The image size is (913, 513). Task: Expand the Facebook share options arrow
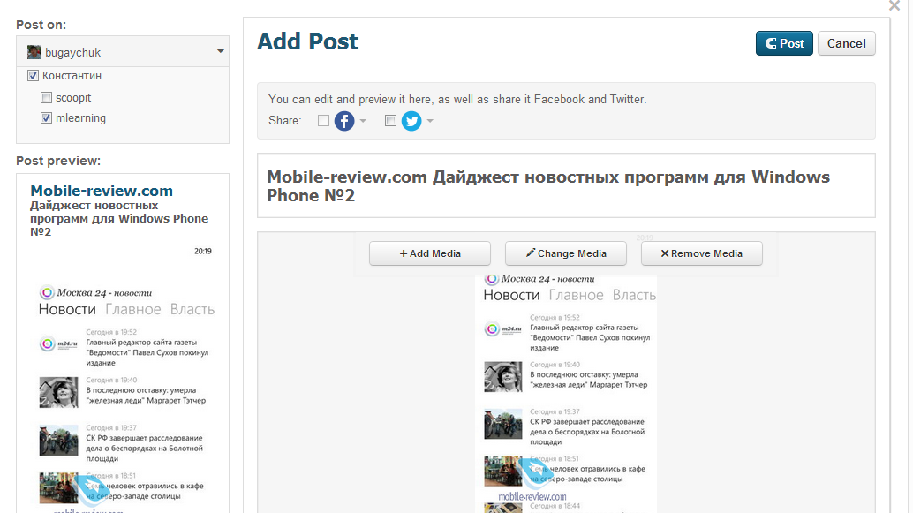point(363,121)
